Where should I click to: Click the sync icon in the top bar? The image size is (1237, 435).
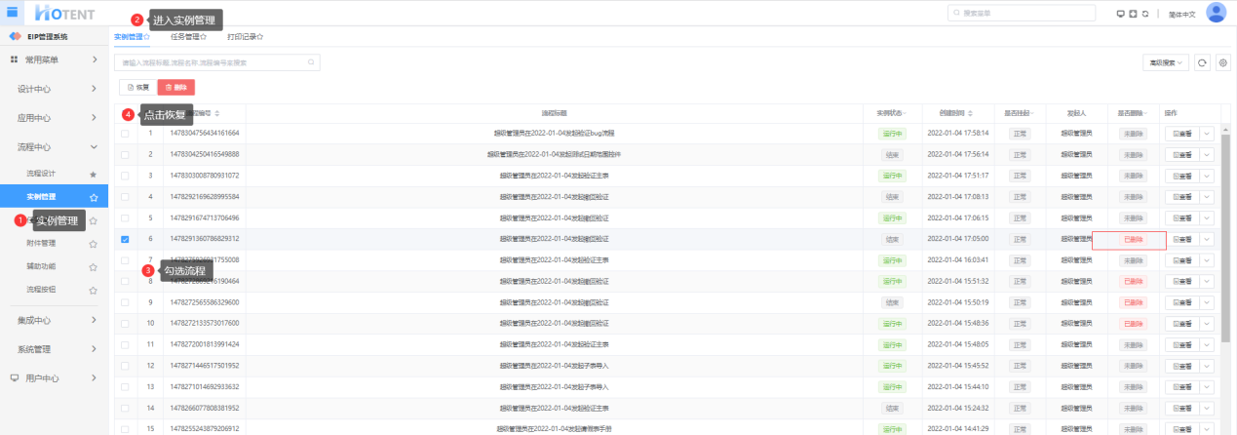[1145, 14]
